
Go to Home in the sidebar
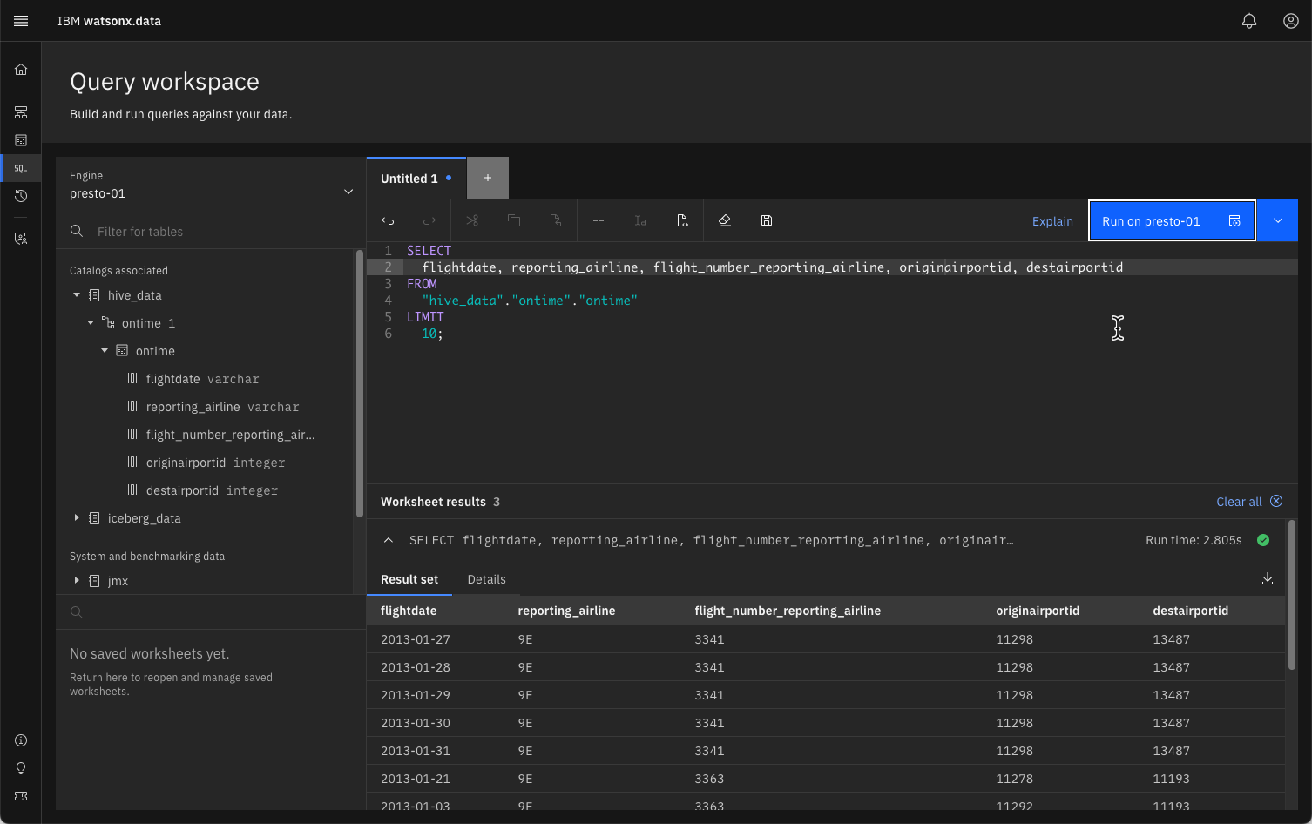point(21,70)
